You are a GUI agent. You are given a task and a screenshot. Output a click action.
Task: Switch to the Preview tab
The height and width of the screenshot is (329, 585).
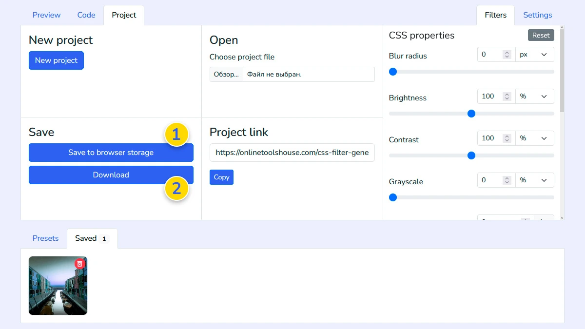[46, 15]
